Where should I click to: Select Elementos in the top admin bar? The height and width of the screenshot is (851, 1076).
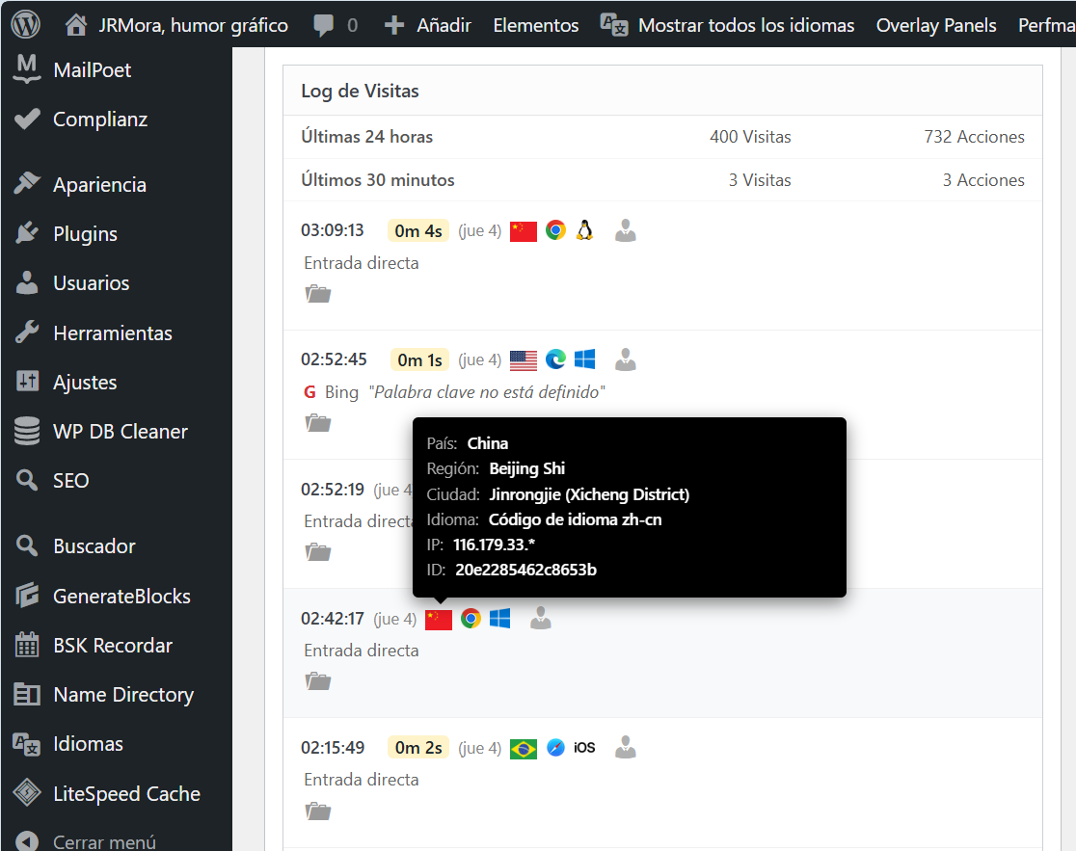coord(535,24)
